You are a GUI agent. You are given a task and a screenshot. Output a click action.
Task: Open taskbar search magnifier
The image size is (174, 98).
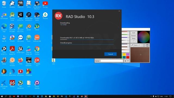coord(6,96)
